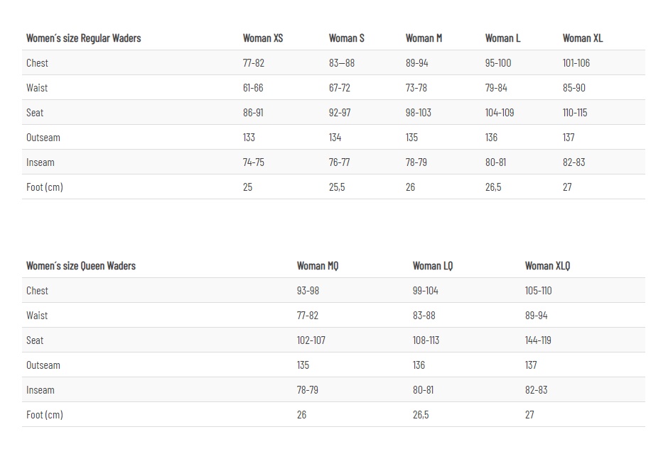Click the Woman MQ seat value 102-107
Viewport: 668px width, 461px height.
[311, 340]
